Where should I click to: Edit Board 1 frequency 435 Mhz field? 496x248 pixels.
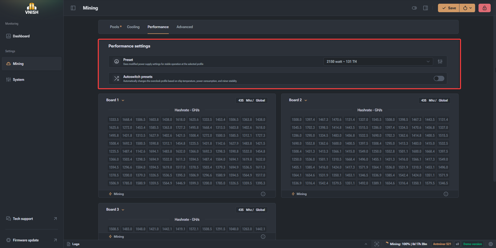(x=252, y=100)
